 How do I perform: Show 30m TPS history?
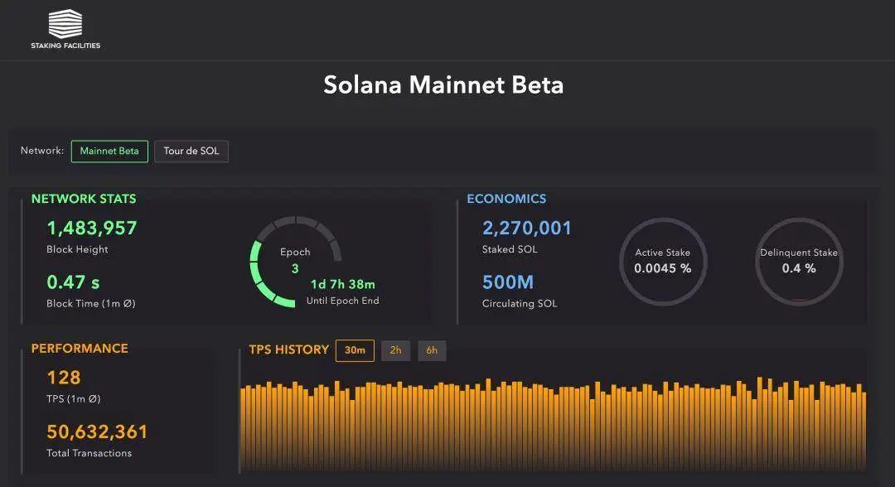(355, 350)
